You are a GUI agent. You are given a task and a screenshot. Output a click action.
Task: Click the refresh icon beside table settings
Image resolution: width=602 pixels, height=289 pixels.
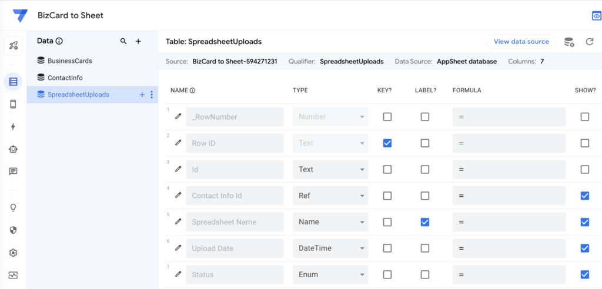coord(589,42)
